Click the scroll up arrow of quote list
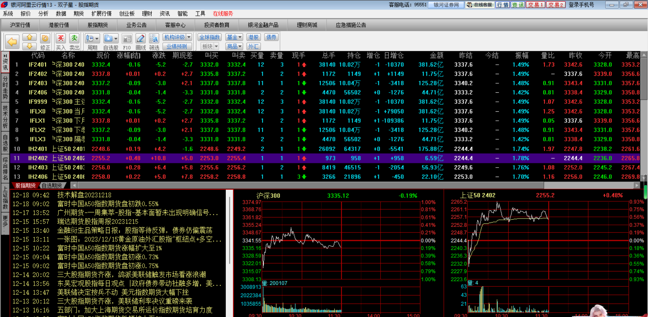This screenshot has height=317, width=648. pyautogui.click(x=644, y=55)
